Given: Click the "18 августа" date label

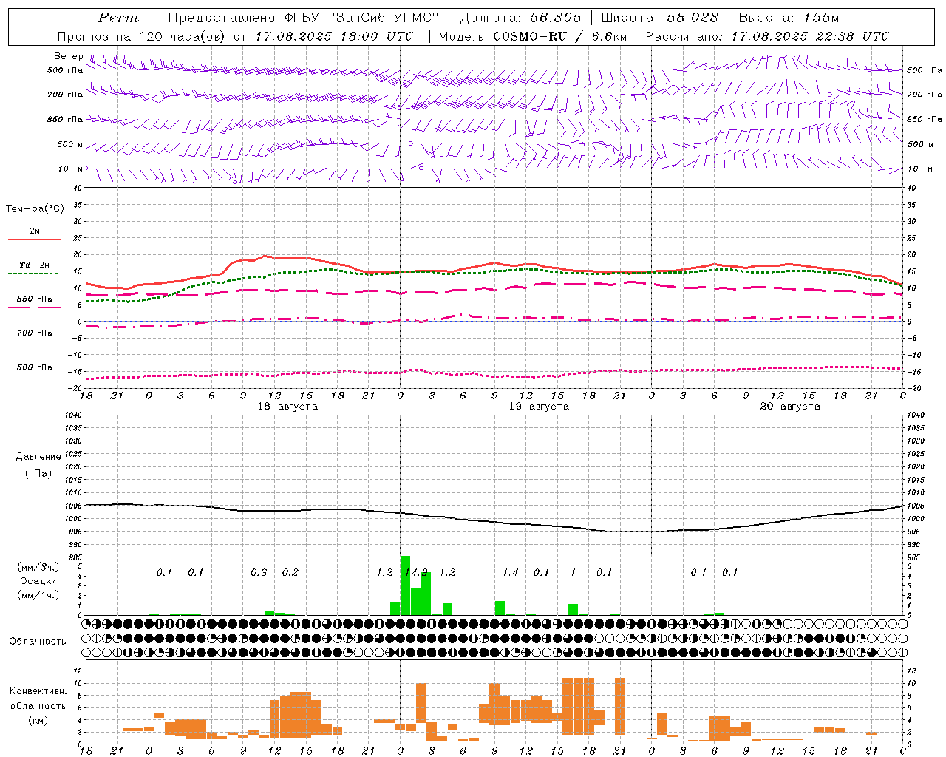Looking at the screenshot, I should [x=287, y=407].
